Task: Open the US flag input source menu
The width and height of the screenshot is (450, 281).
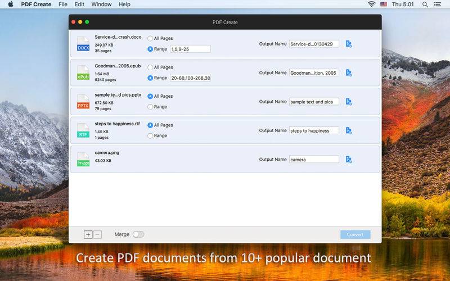Action: point(384,4)
